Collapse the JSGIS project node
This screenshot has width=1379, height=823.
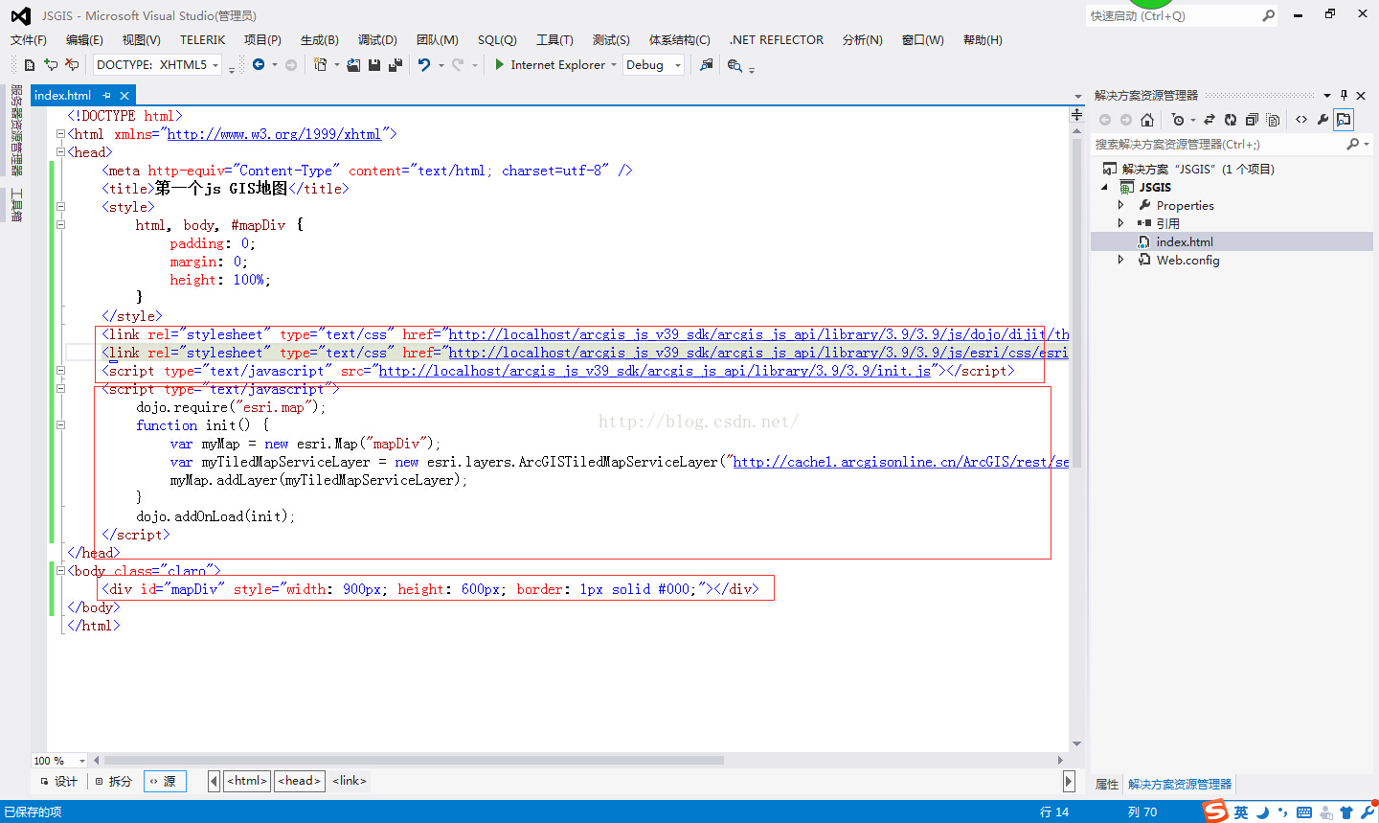coord(1104,188)
